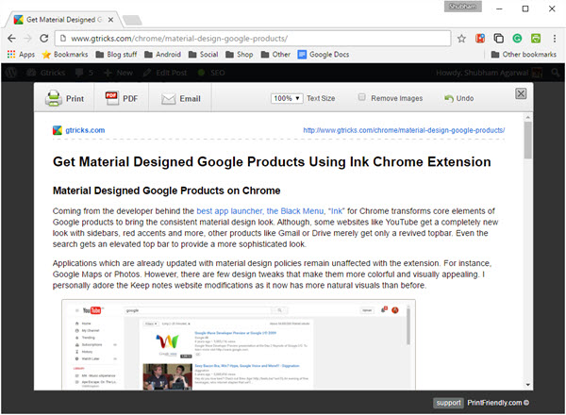The width and height of the screenshot is (566, 415).
Task: Click the New item in admin bar
Action: (x=119, y=73)
